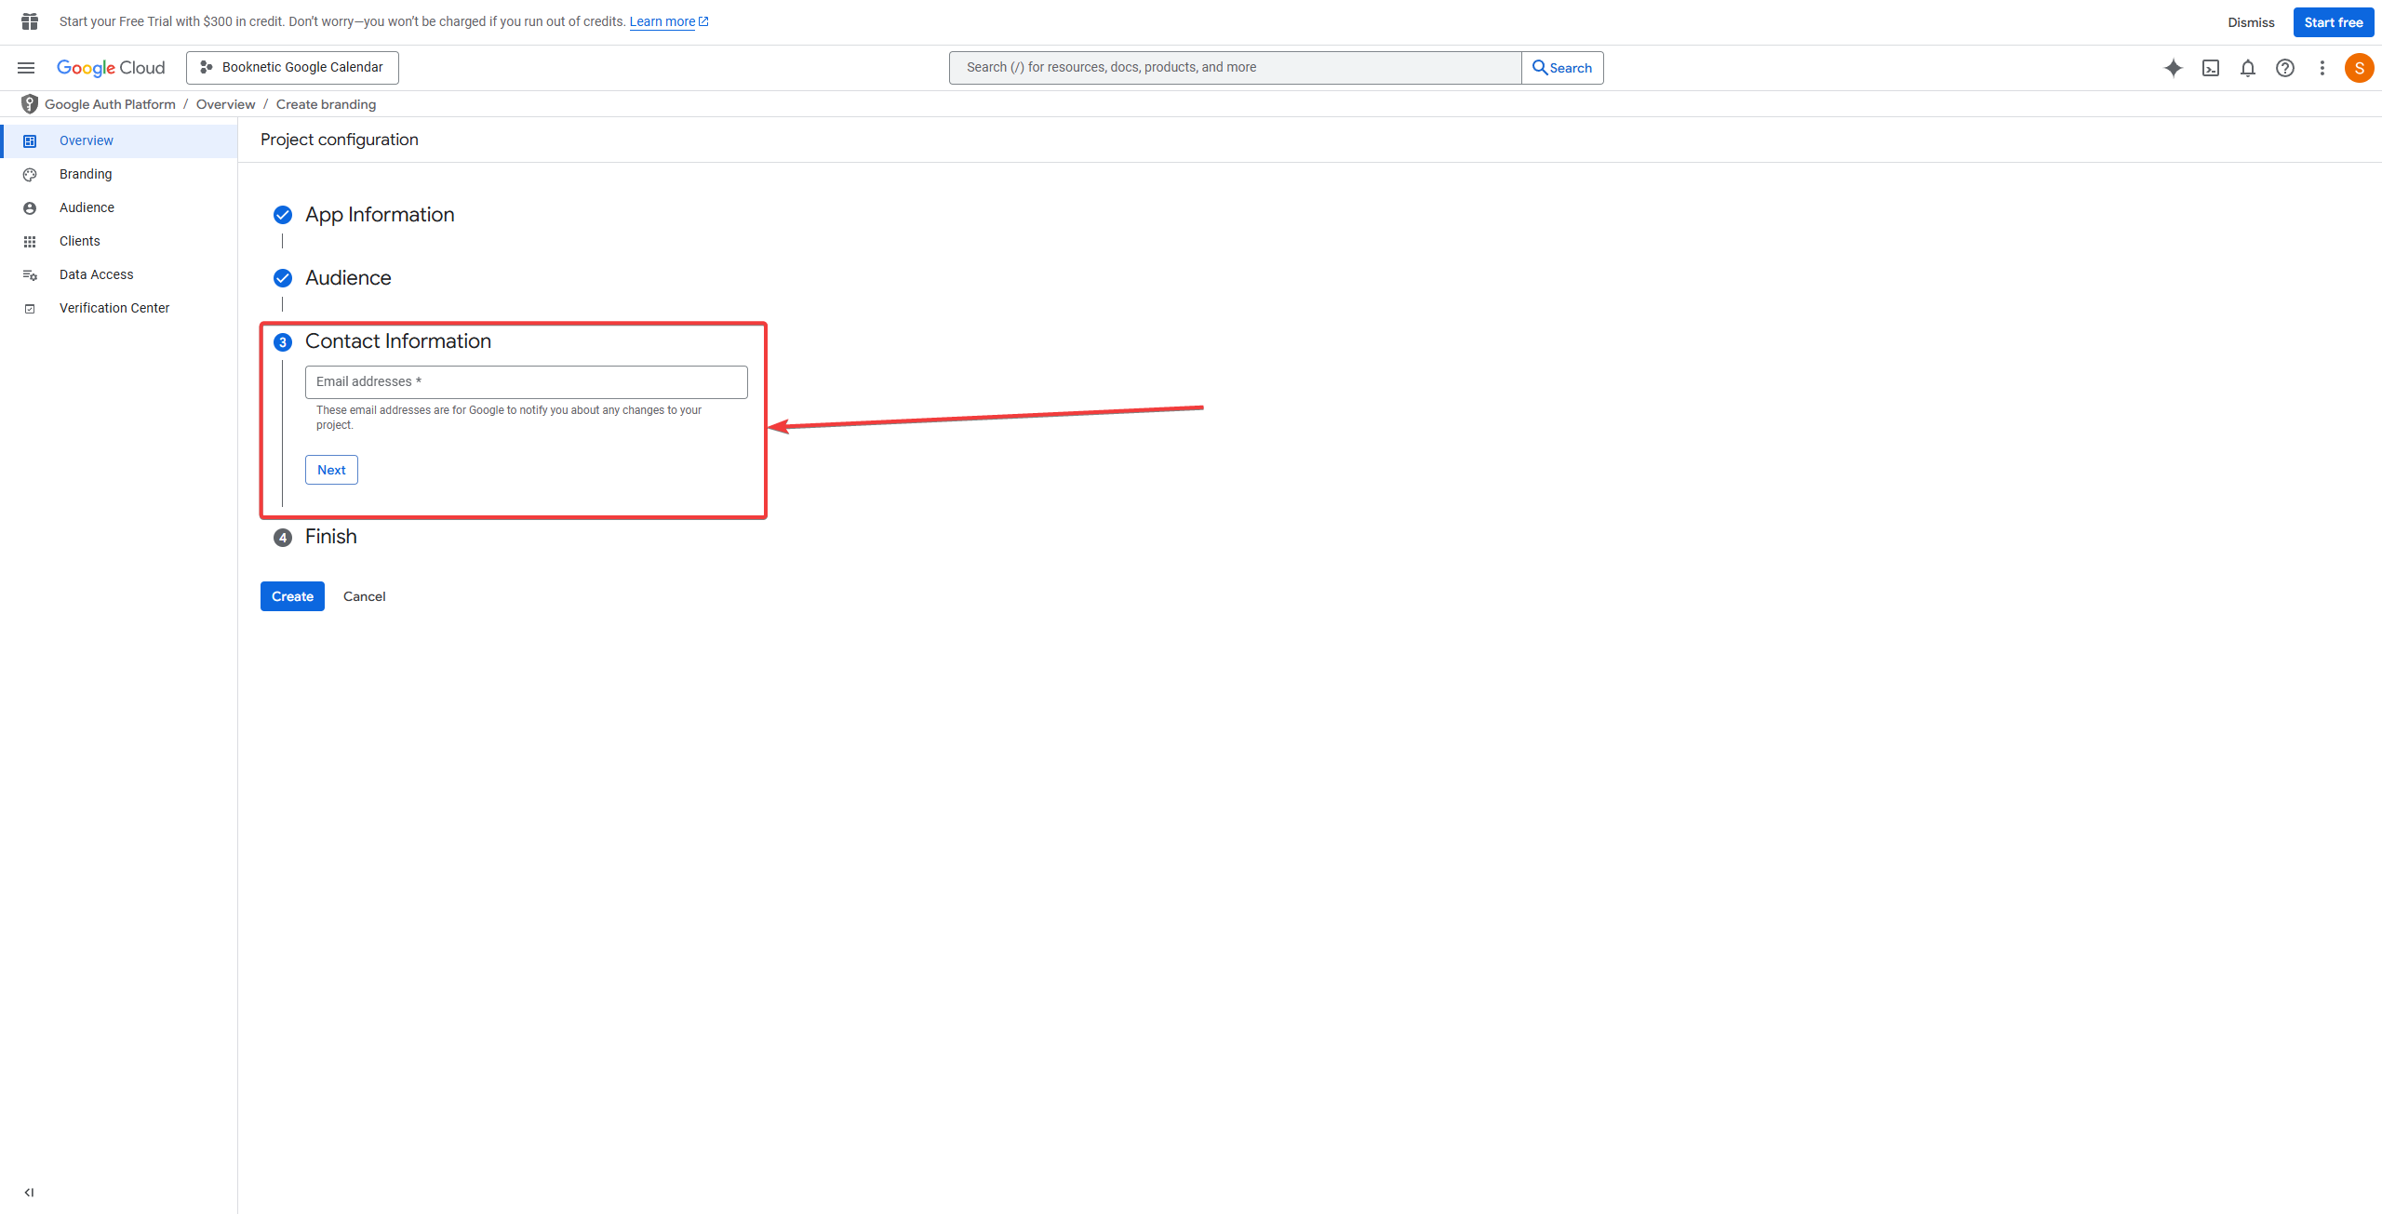
Task: Click the Search button
Action: [x=1562, y=68]
